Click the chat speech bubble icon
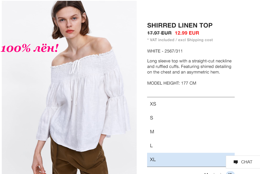Image resolution: width=260 pixels, height=174 pixels. pyautogui.click(x=236, y=162)
